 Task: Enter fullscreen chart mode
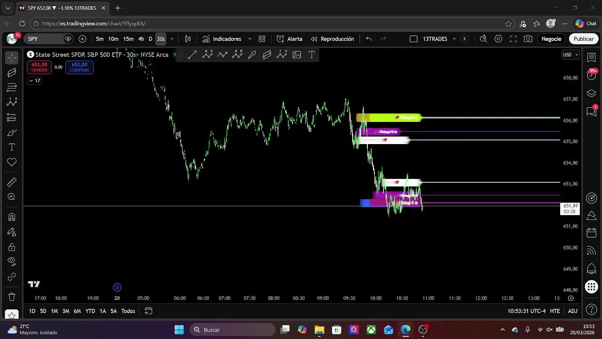click(514, 39)
